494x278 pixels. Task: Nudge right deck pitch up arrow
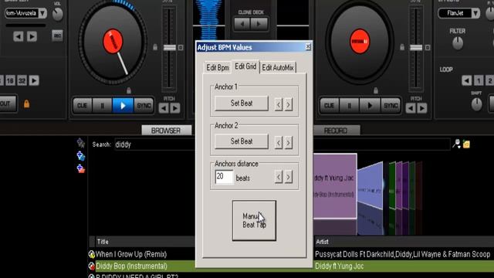coord(422,108)
